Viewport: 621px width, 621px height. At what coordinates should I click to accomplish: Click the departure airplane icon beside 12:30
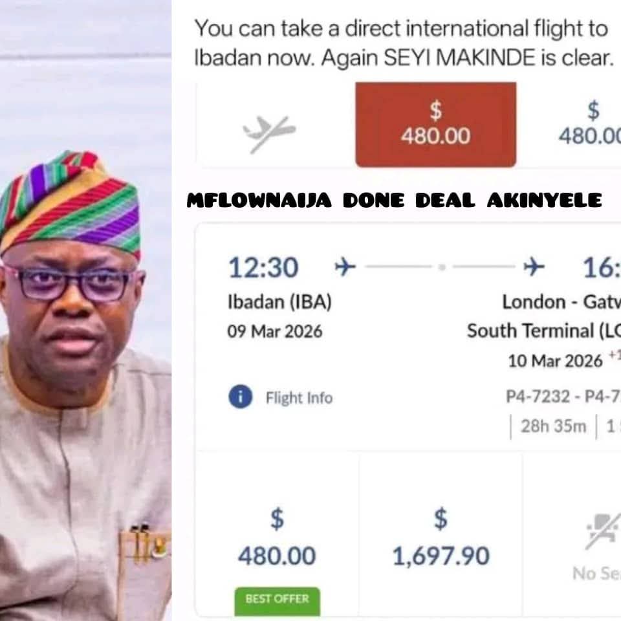[345, 267]
